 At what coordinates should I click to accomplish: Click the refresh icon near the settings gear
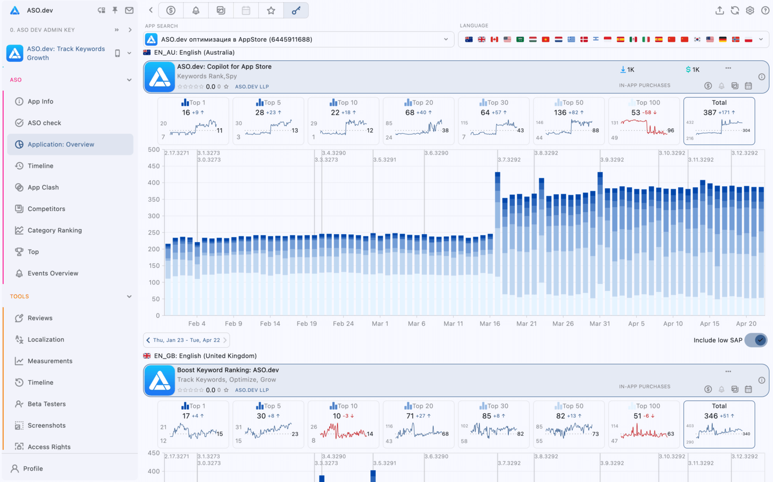(x=735, y=10)
